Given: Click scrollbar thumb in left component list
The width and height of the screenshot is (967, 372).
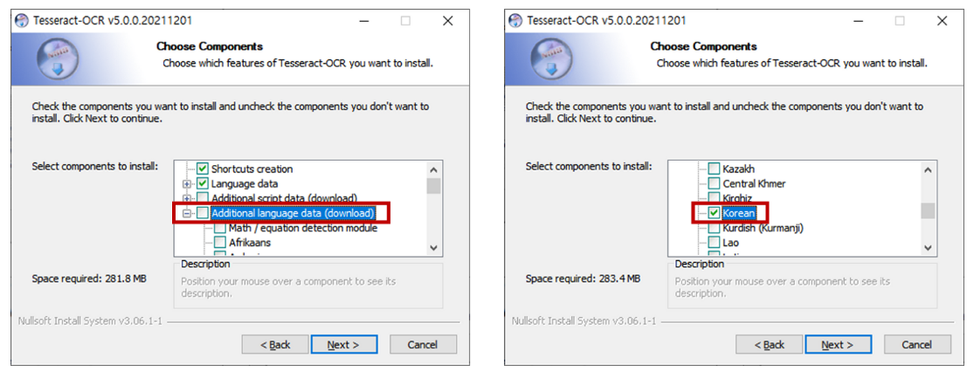Looking at the screenshot, I should click(433, 186).
